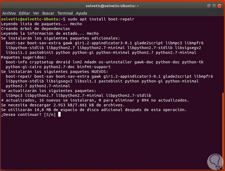Click the package name 'binfmt-support'
This screenshot has height=171, width=225.
(x=94, y=67)
